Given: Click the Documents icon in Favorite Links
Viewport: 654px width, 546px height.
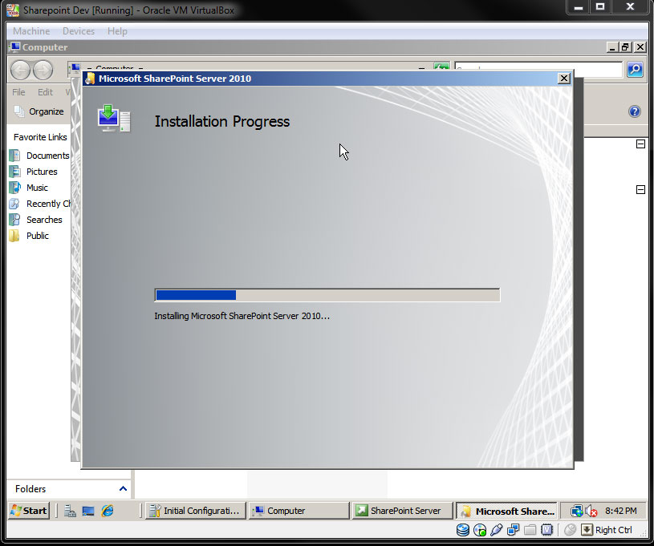Looking at the screenshot, I should 14,156.
